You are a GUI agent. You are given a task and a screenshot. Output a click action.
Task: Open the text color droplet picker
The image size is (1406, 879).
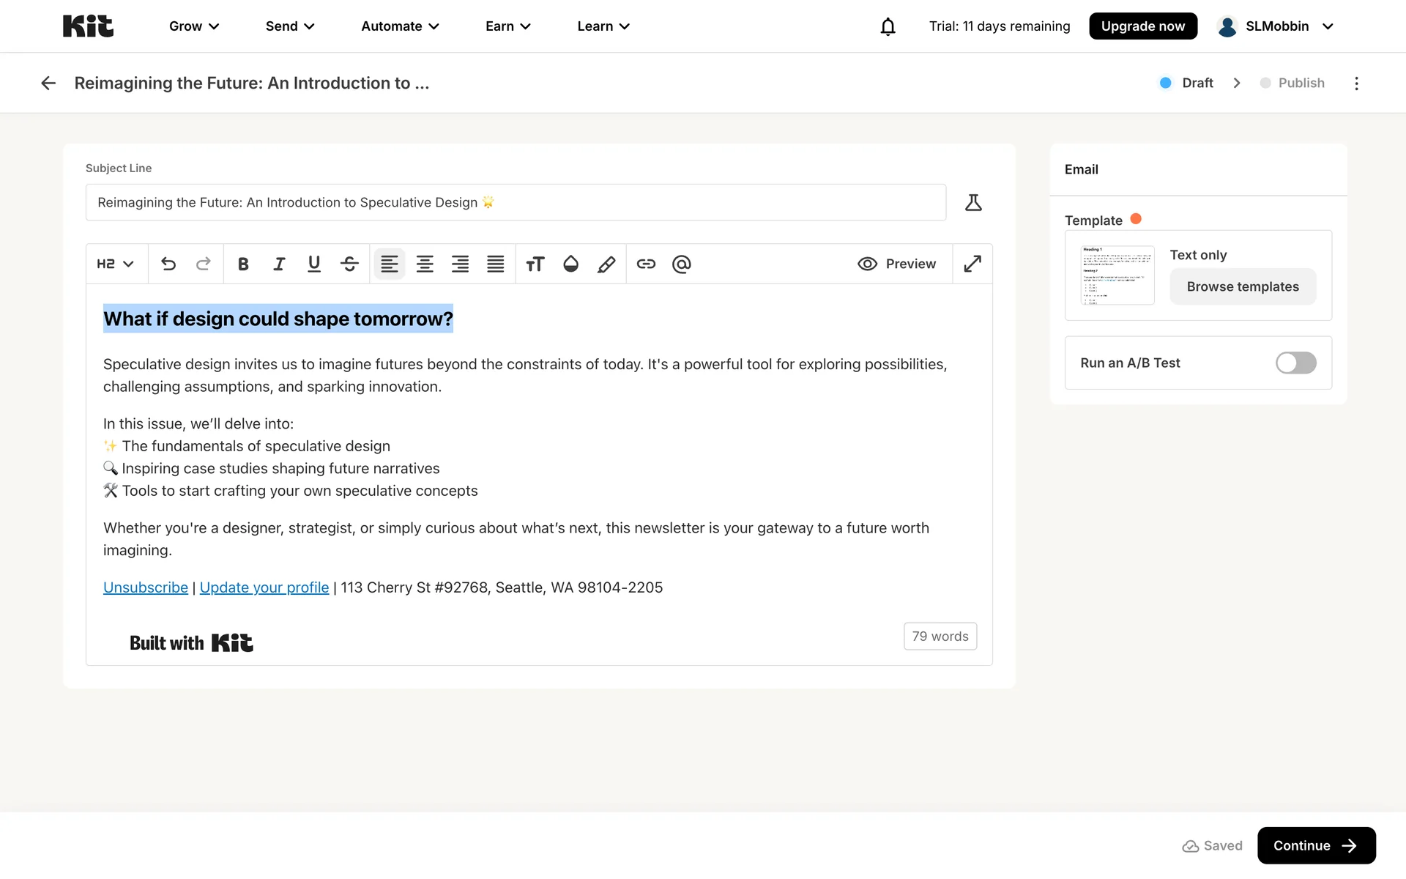pos(570,264)
